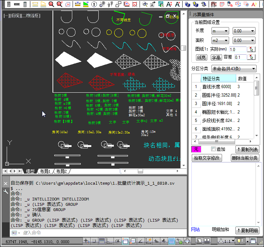Image resolution: width=264 pixels, height=247 pixels.
Task: Toggle dynamic input plus in status bar
Action: pyautogui.click(x=164, y=241)
